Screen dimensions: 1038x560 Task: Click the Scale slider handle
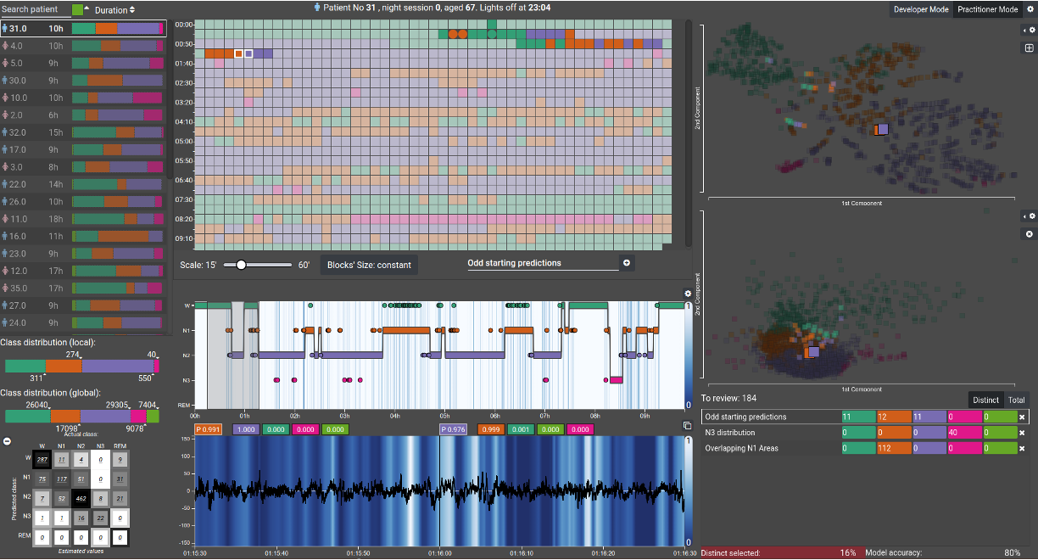(x=241, y=265)
